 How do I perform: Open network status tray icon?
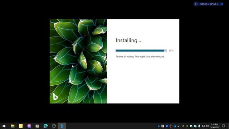click(x=203, y=126)
